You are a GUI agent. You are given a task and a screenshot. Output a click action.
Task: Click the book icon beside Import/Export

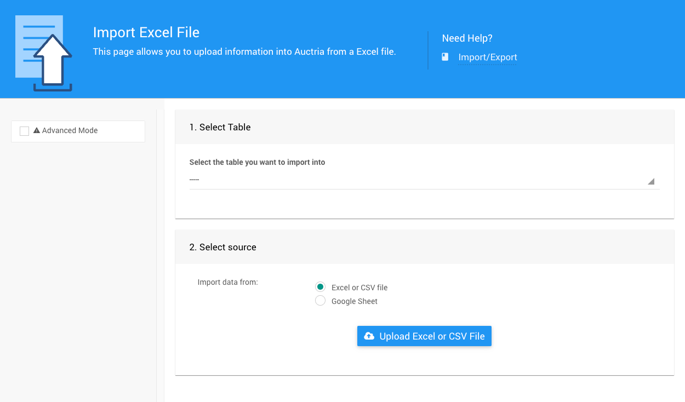446,57
